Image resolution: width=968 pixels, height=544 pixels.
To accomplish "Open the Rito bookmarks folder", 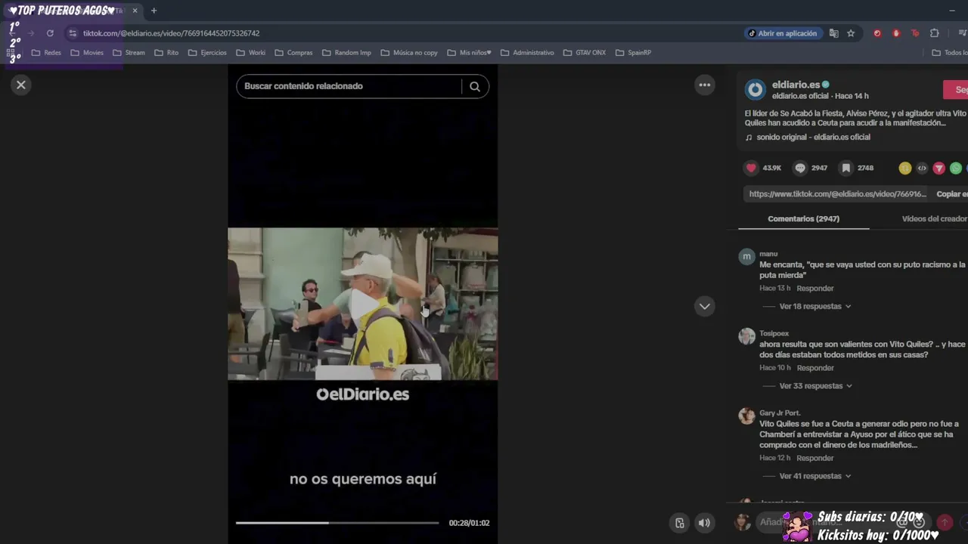I will coord(166,53).
